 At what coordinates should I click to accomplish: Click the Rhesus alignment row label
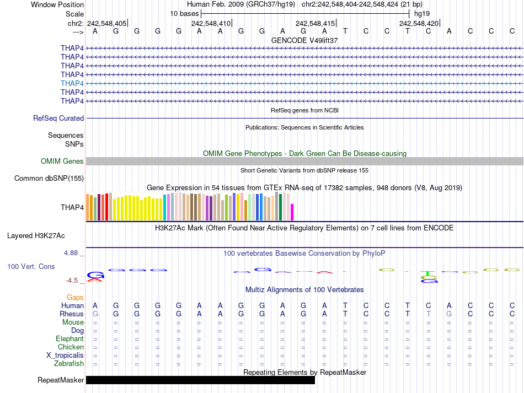coord(72,314)
